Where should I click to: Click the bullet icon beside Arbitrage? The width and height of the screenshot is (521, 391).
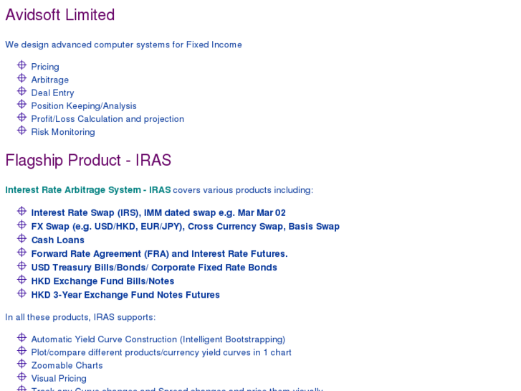[x=21, y=78]
